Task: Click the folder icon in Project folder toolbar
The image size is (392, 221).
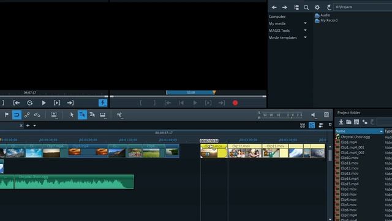Action: point(349,122)
